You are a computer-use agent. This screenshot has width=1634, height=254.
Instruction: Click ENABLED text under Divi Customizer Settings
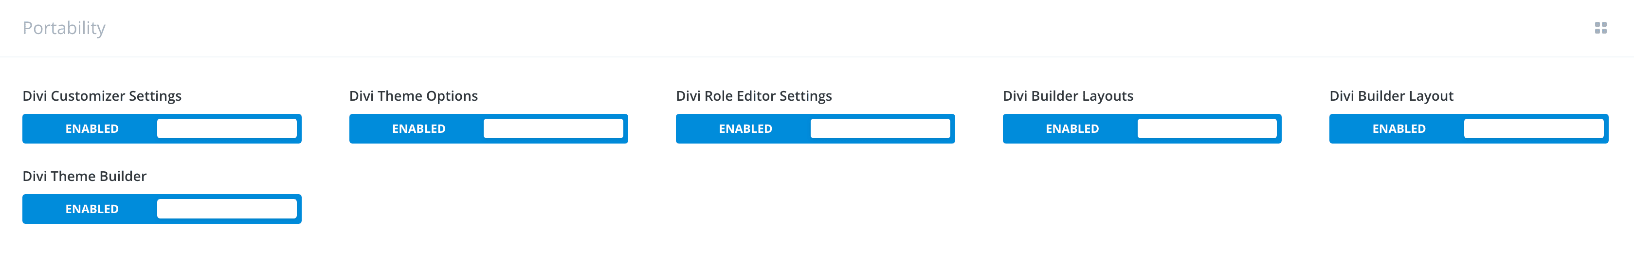coord(92,129)
